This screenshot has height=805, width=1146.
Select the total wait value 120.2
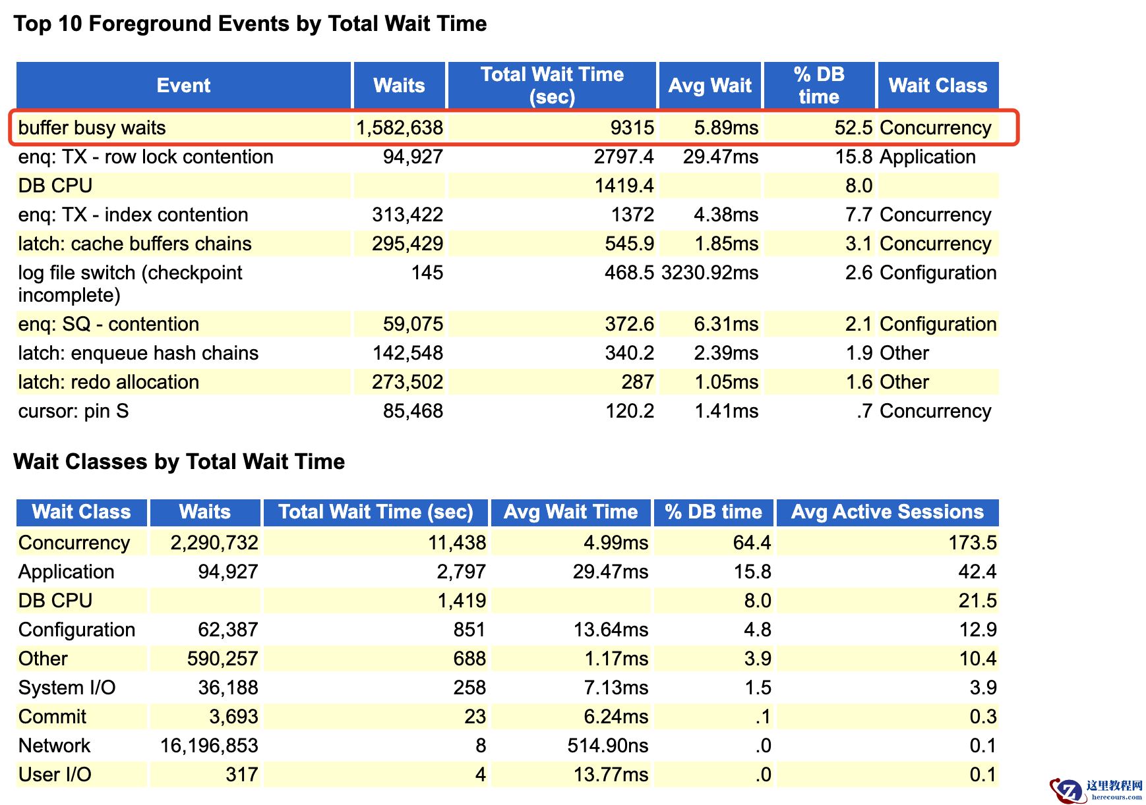tap(630, 411)
